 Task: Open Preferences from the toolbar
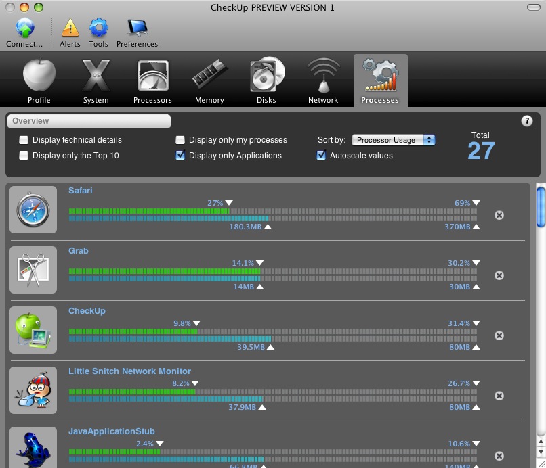pyautogui.click(x=138, y=32)
